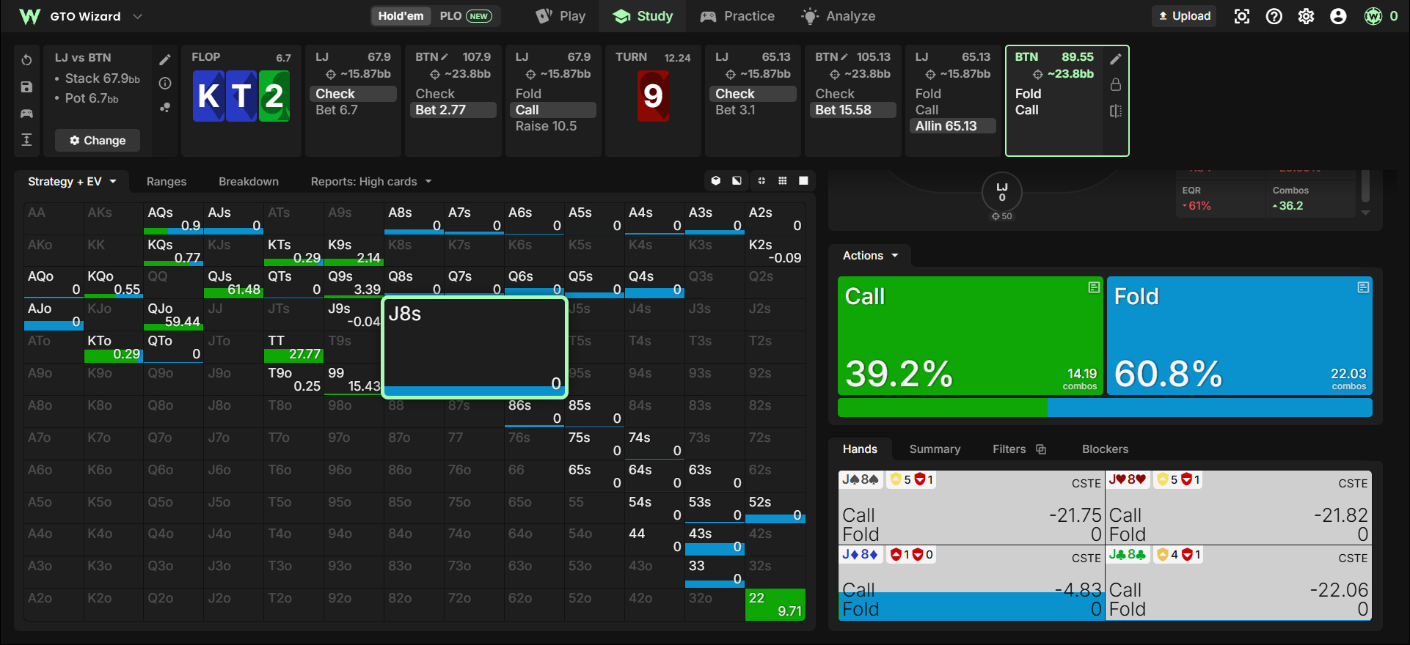Switch to the Ranges tab

click(167, 182)
